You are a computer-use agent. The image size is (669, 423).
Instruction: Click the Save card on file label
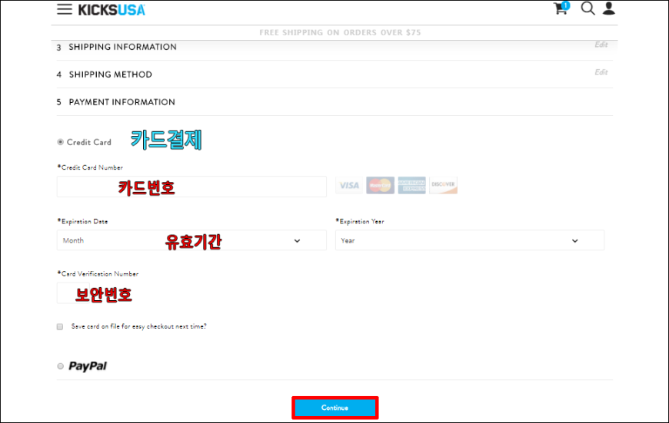(x=138, y=326)
